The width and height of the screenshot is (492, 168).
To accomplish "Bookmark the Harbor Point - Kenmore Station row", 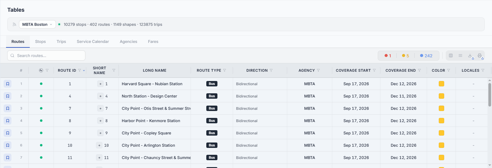I will pos(8,121).
